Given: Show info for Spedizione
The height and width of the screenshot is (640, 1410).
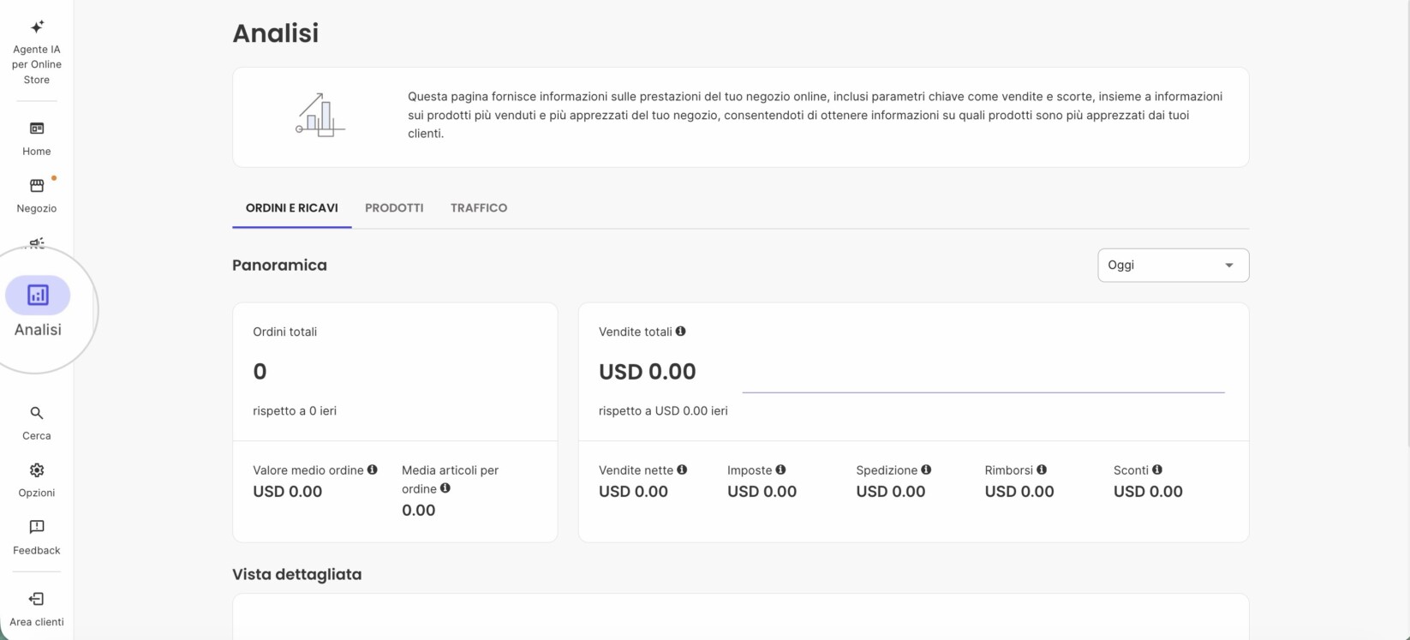Looking at the screenshot, I should [926, 470].
